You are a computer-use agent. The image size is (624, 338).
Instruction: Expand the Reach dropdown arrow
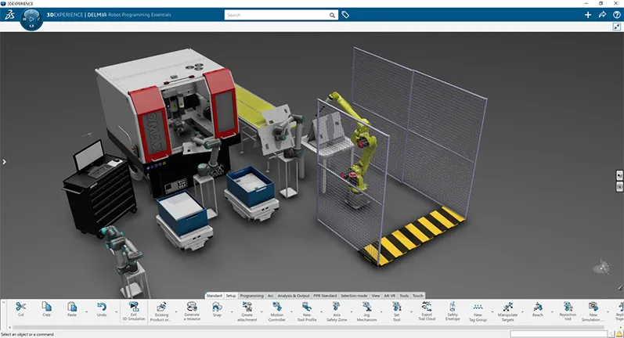(553, 311)
